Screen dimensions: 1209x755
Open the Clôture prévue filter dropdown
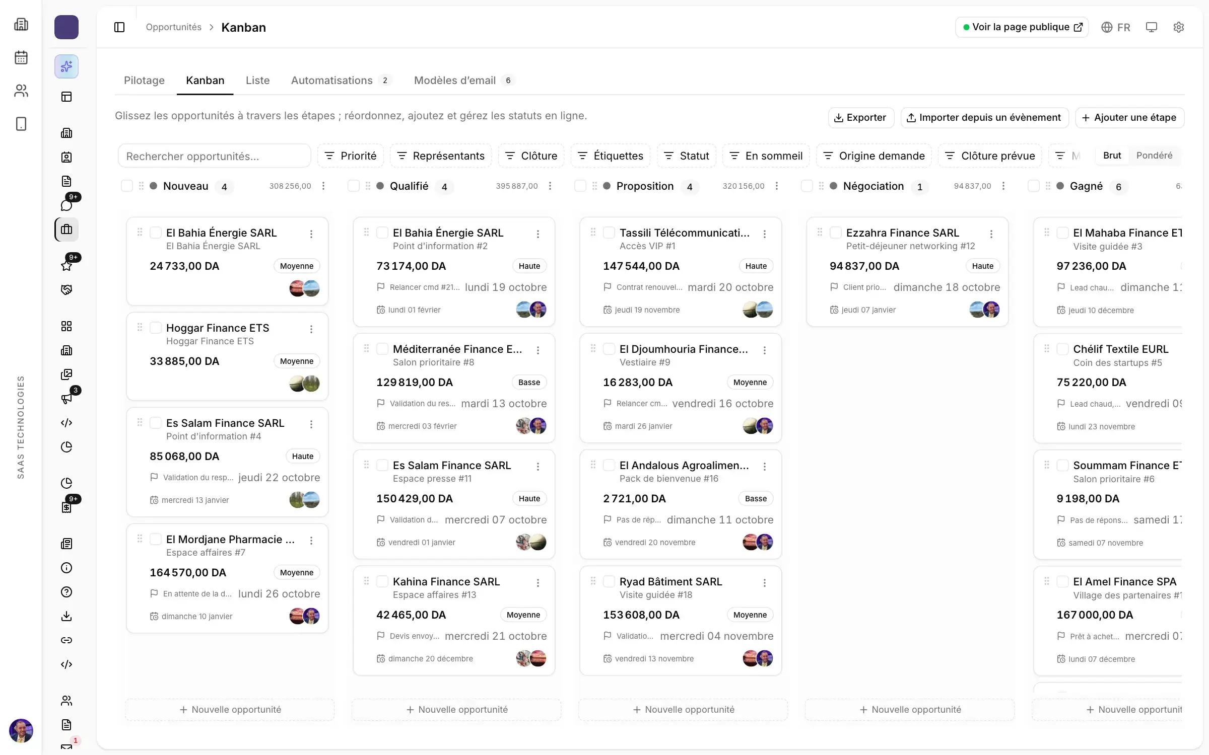click(990, 156)
